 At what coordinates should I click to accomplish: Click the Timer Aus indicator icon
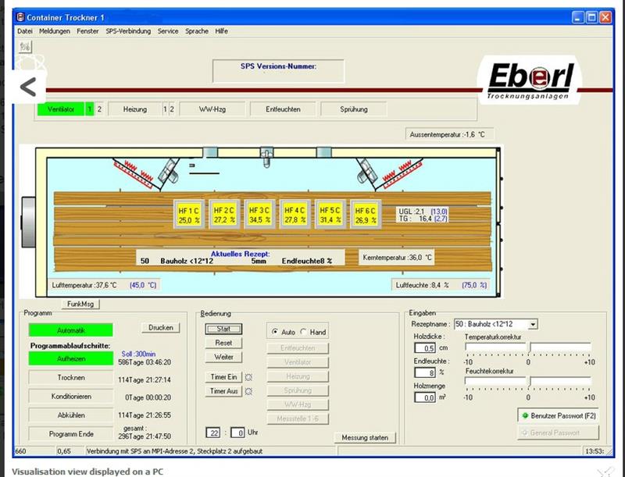click(x=248, y=391)
